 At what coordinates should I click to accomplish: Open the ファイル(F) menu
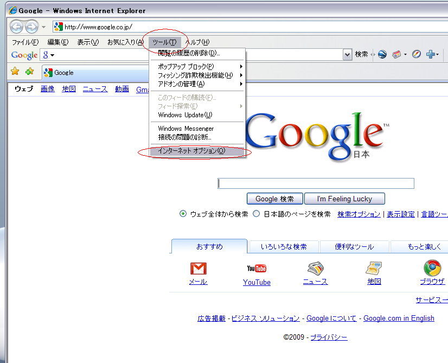(x=25, y=42)
